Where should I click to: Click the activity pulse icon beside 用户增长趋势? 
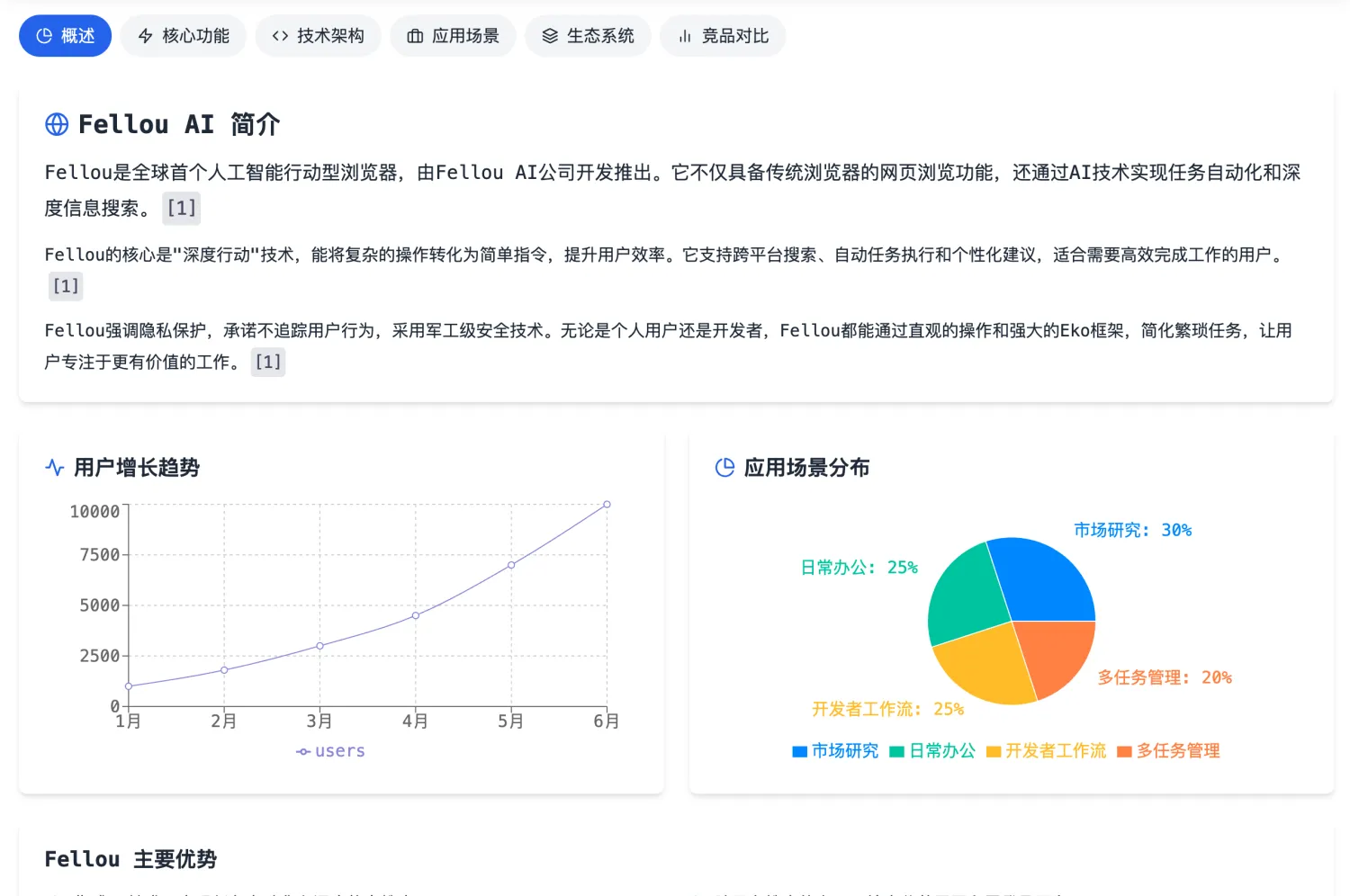55,468
